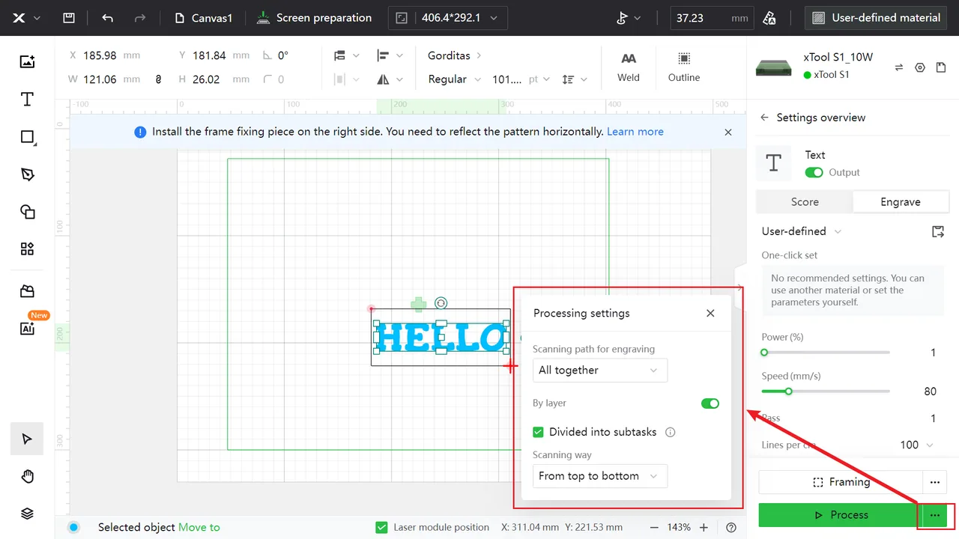Image resolution: width=959 pixels, height=539 pixels.
Task: Follow the Learn more link
Action: coord(635,132)
